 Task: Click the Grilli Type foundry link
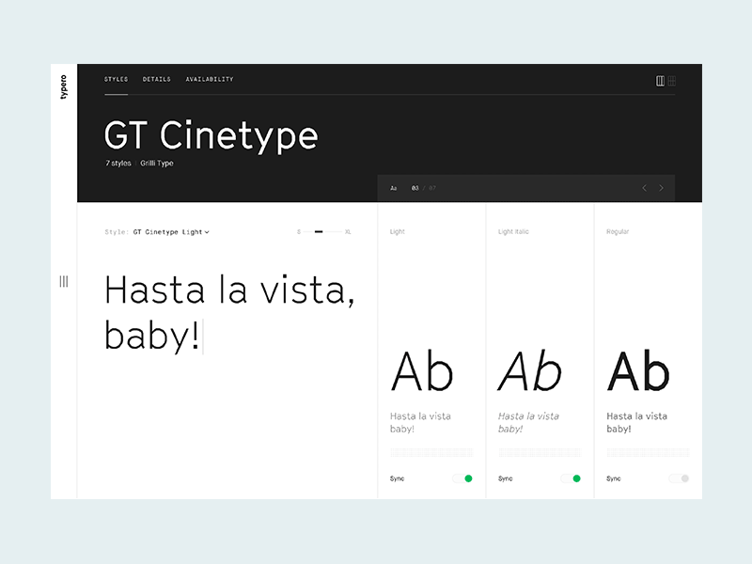pyautogui.click(x=156, y=163)
